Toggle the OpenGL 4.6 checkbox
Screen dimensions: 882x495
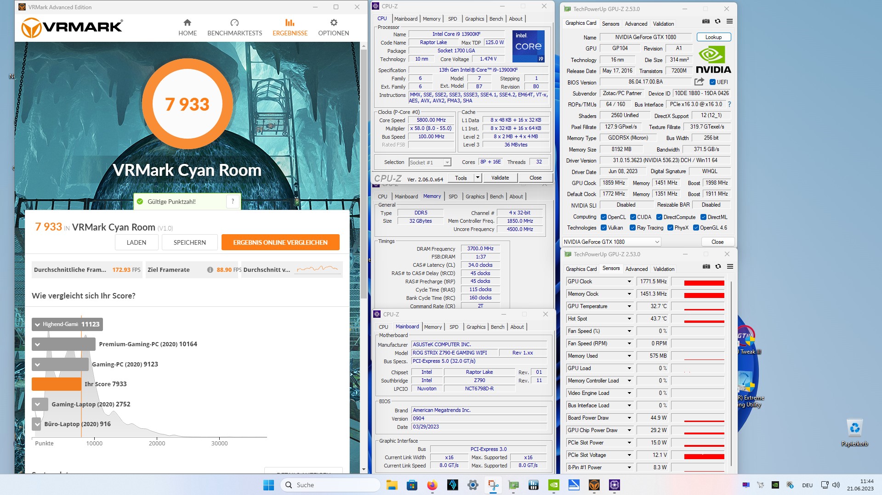[696, 228]
